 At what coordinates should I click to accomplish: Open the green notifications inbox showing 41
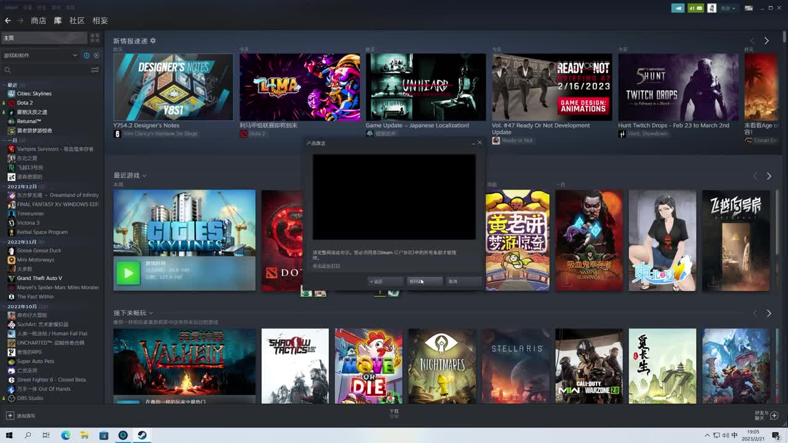[696, 8]
